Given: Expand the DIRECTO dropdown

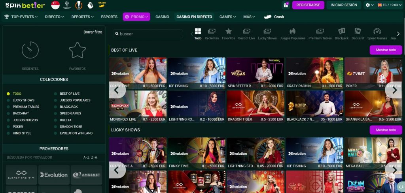Looking at the screenshot, I should [x=55, y=17].
